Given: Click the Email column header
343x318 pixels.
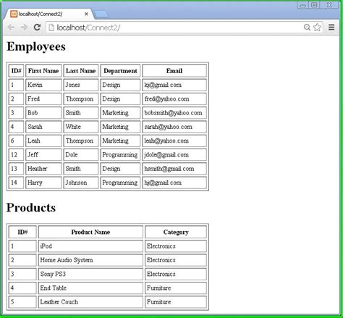Looking at the screenshot, I should point(174,71).
